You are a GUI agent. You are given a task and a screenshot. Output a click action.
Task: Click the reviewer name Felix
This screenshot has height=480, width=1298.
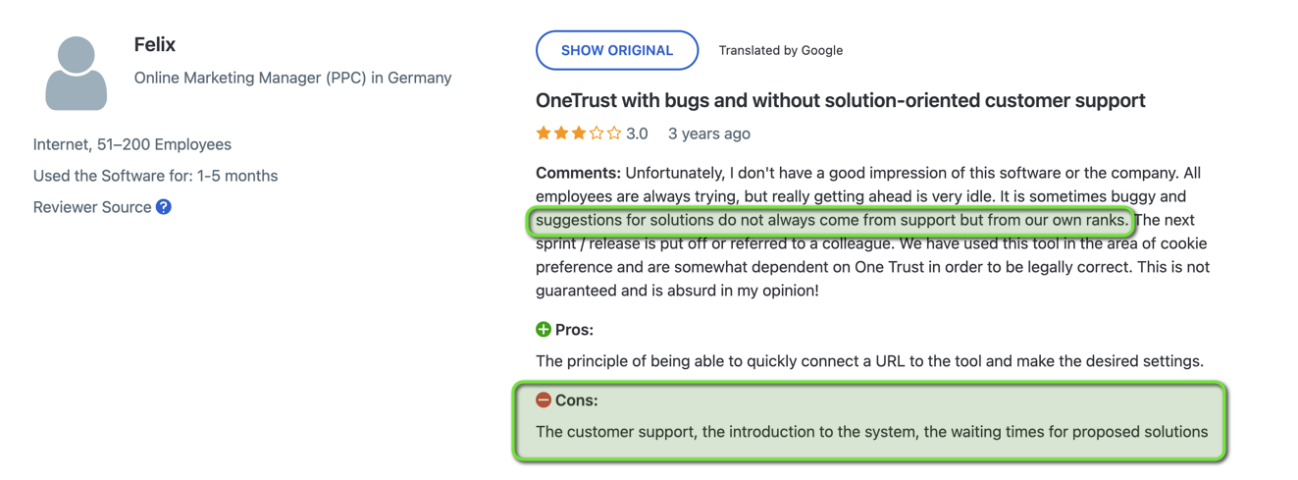pos(155,44)
